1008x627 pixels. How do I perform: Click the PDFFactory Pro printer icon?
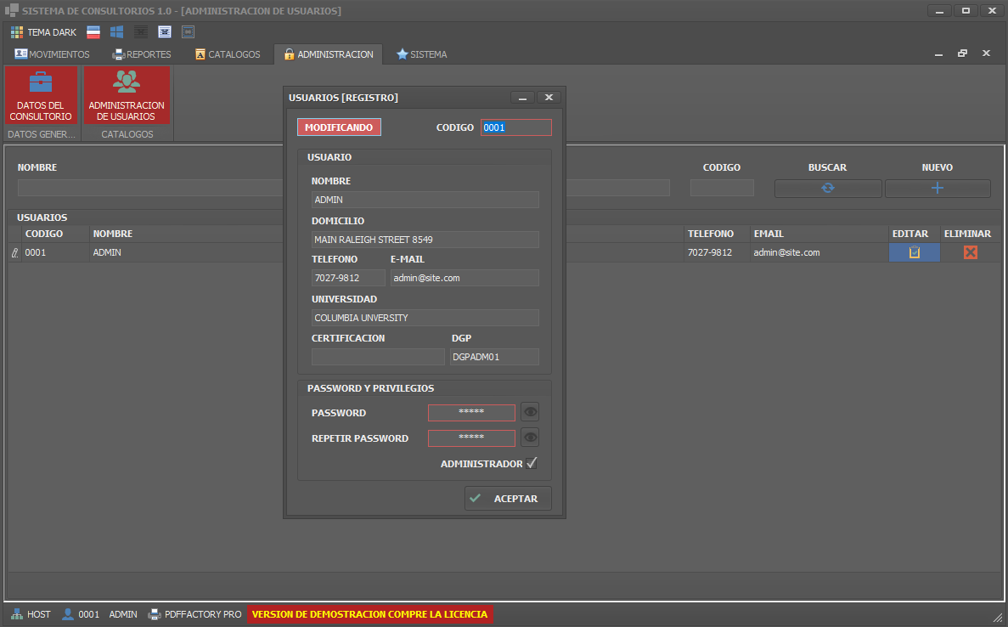[x=155, y=614]
